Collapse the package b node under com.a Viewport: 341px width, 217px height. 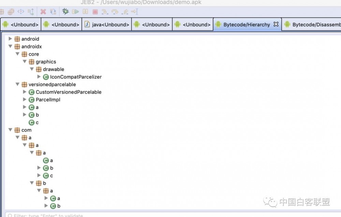[x=32, y=183]
